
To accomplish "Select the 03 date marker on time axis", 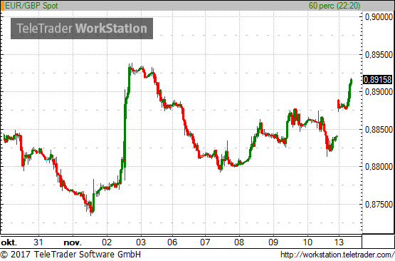I will (141, 242).
